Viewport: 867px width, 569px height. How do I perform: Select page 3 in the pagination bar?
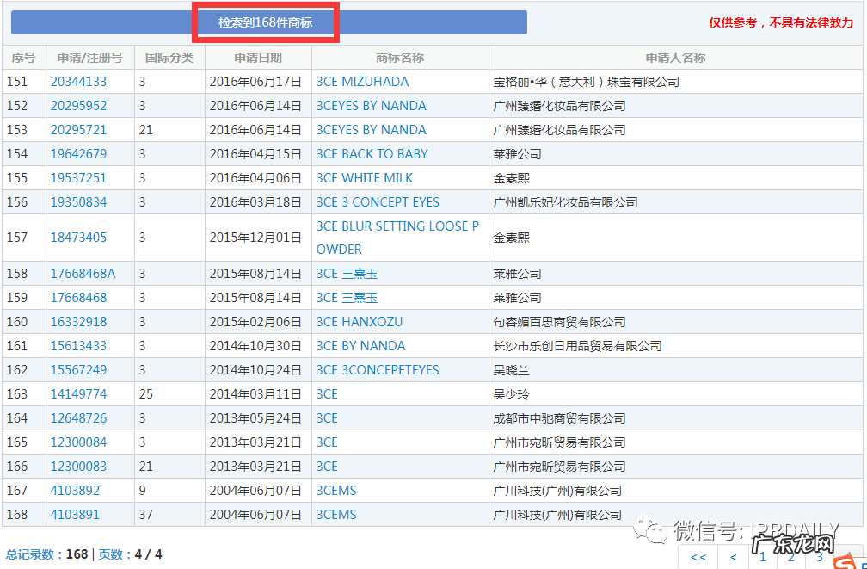click(818, 557)
